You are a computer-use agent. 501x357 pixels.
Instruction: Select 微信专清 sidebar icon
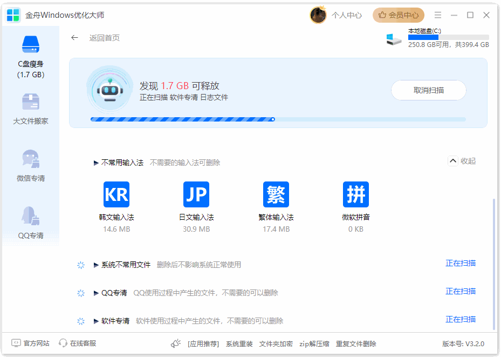coord(31,159)
